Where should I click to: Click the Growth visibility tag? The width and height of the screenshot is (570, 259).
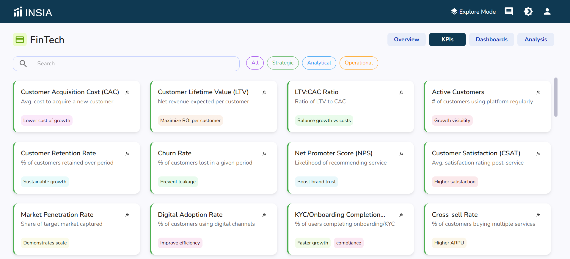point(452,120)
